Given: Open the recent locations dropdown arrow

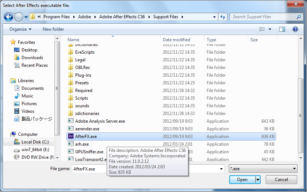Looking at the screenshot, I should (x=26, y=17).
